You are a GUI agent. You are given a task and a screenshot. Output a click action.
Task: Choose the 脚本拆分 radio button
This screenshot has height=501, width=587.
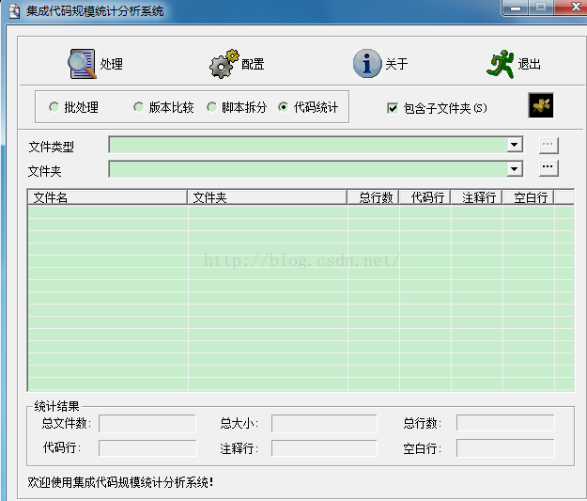(x=211, y=107)
